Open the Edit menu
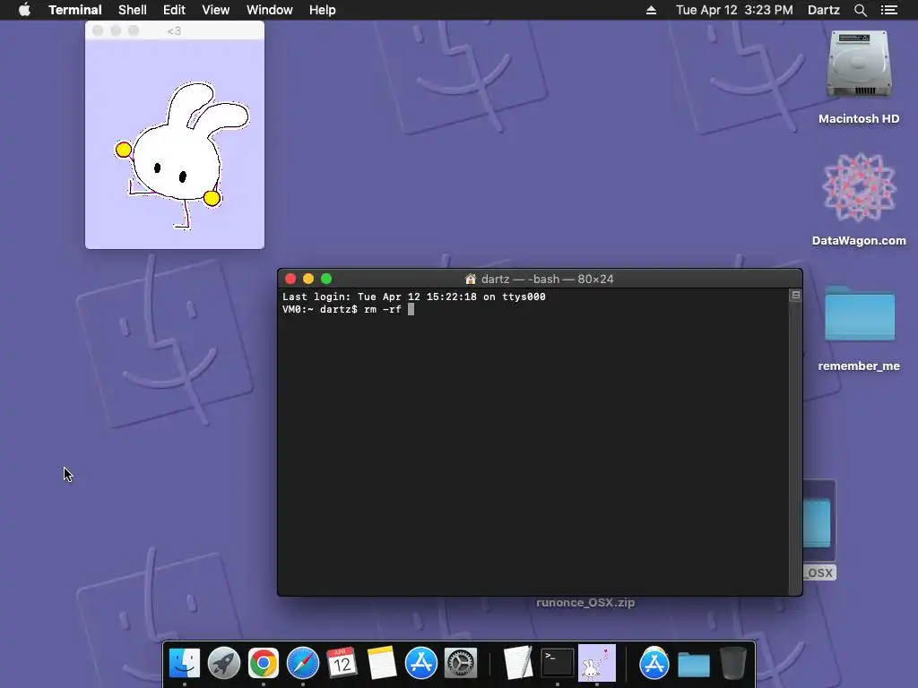Viewport: 918px width, 688px height. [x=174, y=10]
